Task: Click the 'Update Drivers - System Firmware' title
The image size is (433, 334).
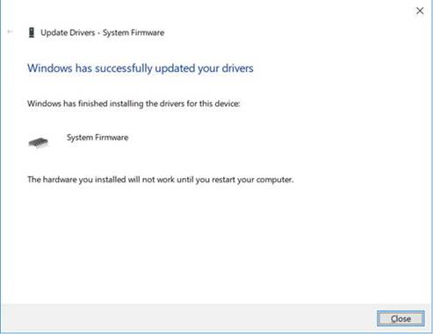Action: point(102,32)
